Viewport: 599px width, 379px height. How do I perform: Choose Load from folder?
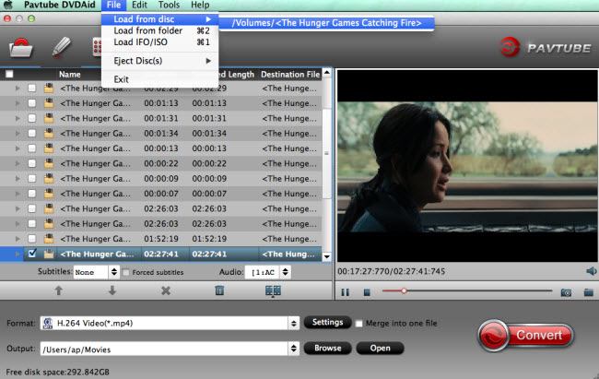coord(159,30)
